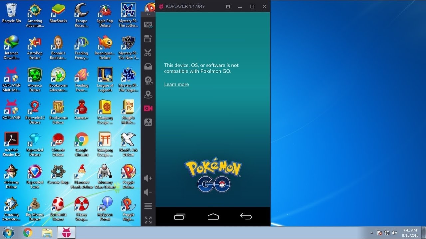Close the KOPLAYER 1.4.1049 window
Viewport: 426px width, 239px height.
pyautogui.click(x=264, y=6)
